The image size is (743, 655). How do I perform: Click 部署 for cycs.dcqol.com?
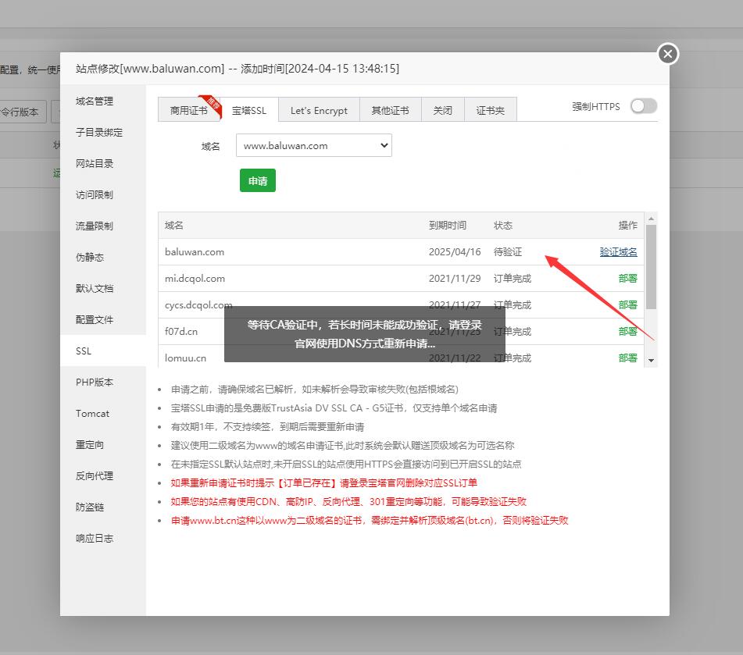(627, 305)
